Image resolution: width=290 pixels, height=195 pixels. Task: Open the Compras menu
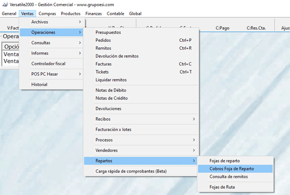[47, 13]
